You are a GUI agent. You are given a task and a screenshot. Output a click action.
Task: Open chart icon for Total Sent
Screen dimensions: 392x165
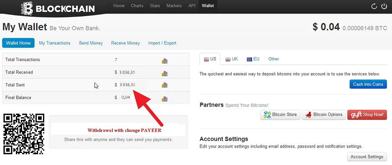[x=164, y=85]
